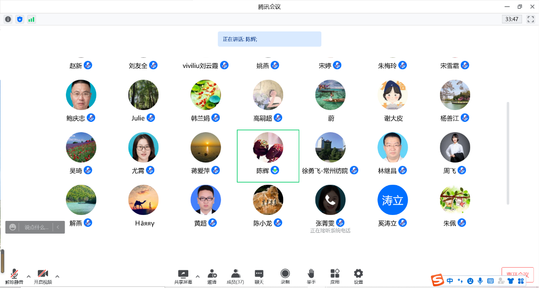Click the name 朱梅玲 in the top row
Screen dimensions: 539x288
[387, 66]
